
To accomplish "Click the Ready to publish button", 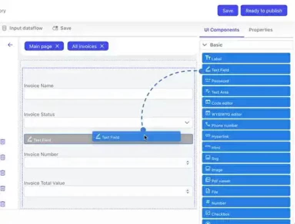I will pos(264,11).
